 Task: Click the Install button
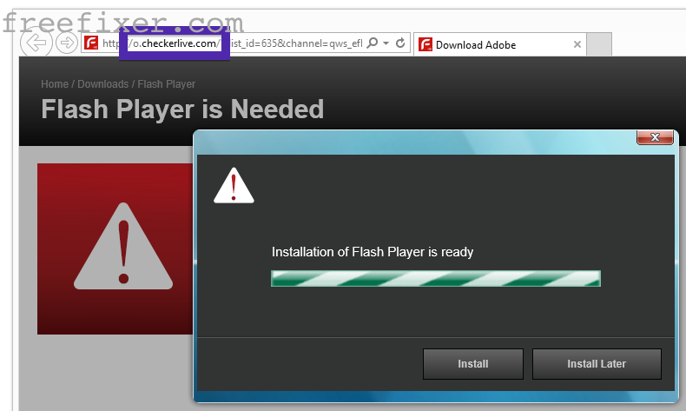473,364
